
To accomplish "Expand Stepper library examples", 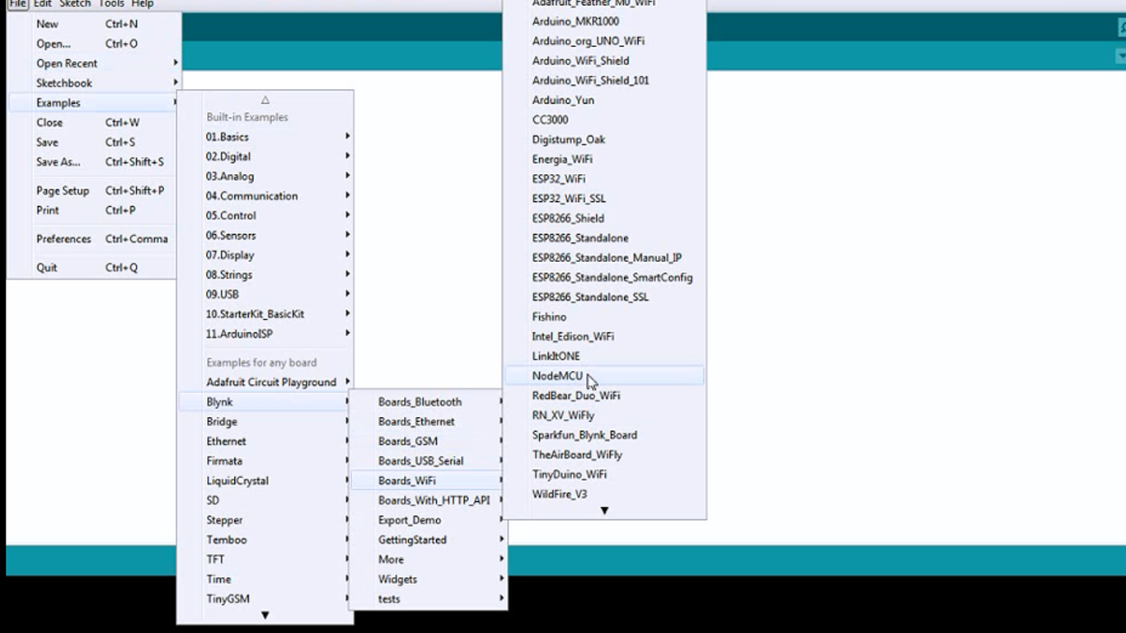I will tap(265, 521).
